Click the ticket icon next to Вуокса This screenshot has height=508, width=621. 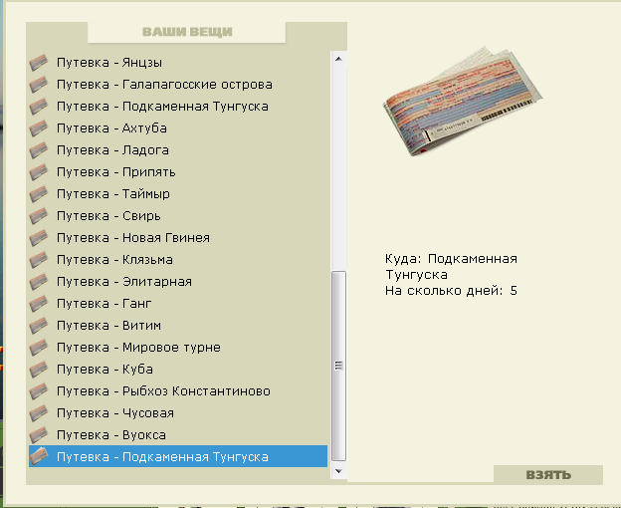(39, 435)
